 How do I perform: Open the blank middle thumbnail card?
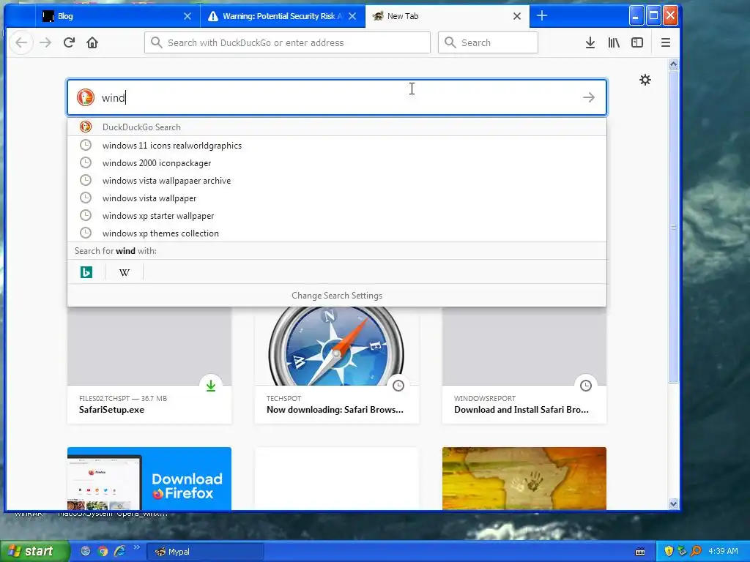[337, 479]
